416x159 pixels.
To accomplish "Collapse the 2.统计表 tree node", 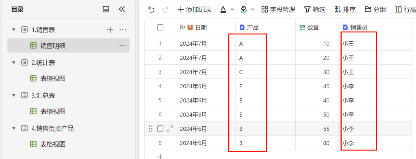I will pyautogui.click(x=14, y=63).
